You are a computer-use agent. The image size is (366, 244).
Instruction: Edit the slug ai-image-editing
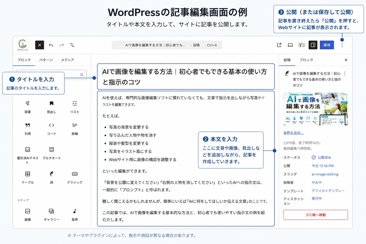(x=325, y=174)
